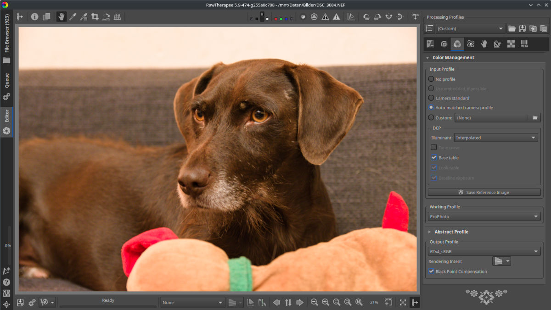This screenshot has height=310, width=551.
Task: Browse for custom input profile file
Action: pyautogui.click(x=535, y=118)
